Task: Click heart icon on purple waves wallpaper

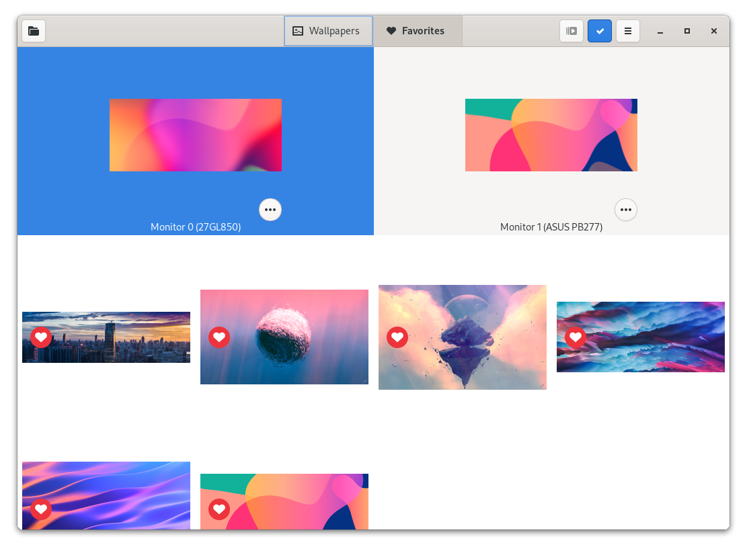Action: pyautogui.click(x=41, y=509)
